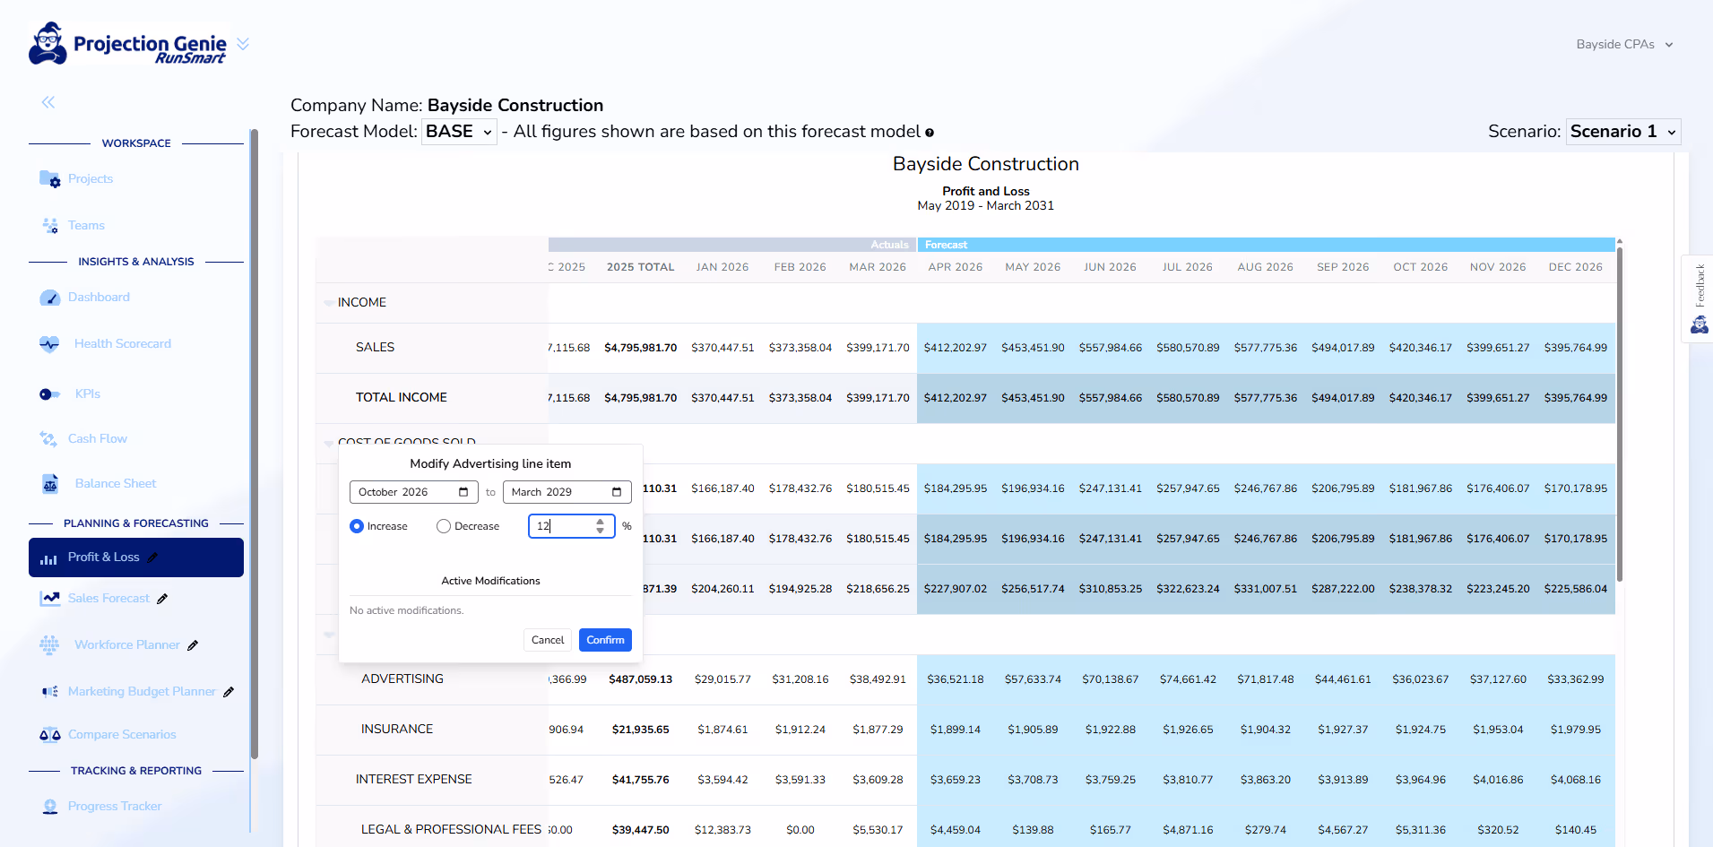Open Compare Scenarios in the sidebar

pos(122,734)
